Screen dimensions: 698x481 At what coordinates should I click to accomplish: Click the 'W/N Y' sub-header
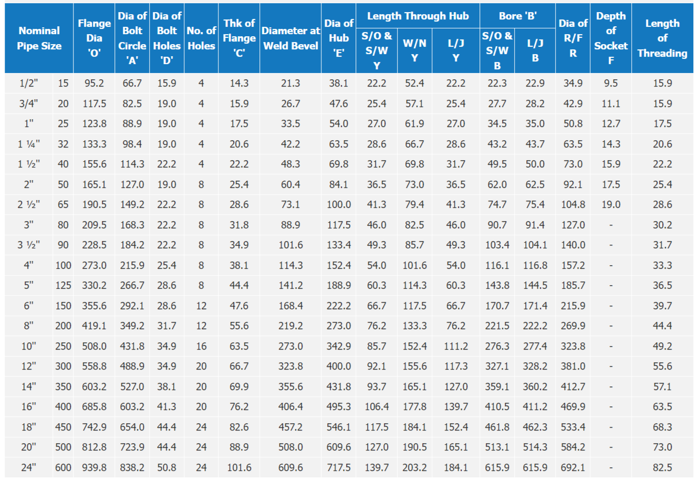(x=414, y=50)
